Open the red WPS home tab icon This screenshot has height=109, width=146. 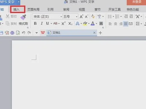tap(43, 33)
